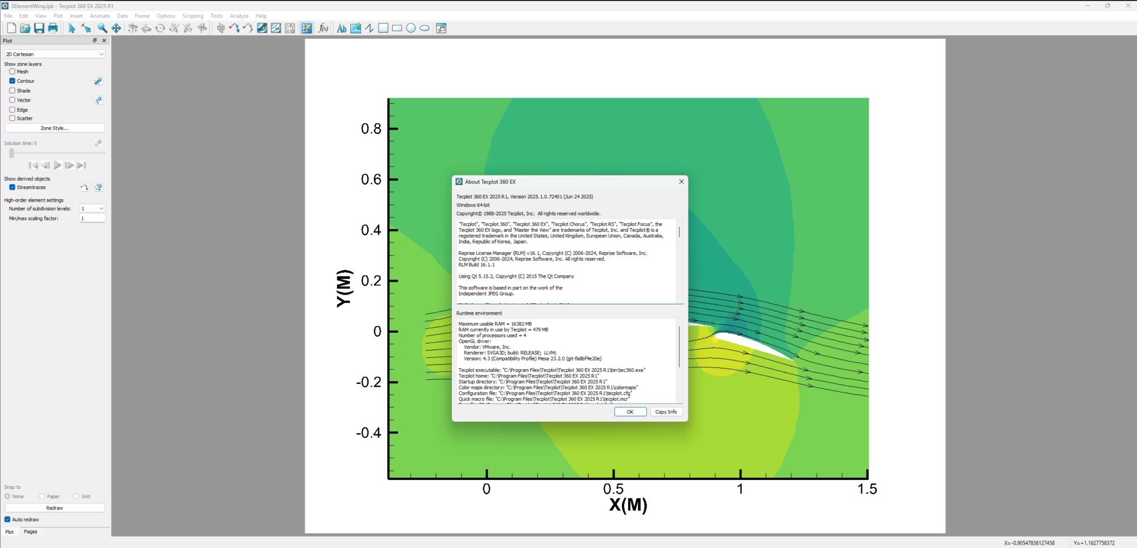
Task: Select the Polyline drawing tool
Action: (x=370, y=28)
